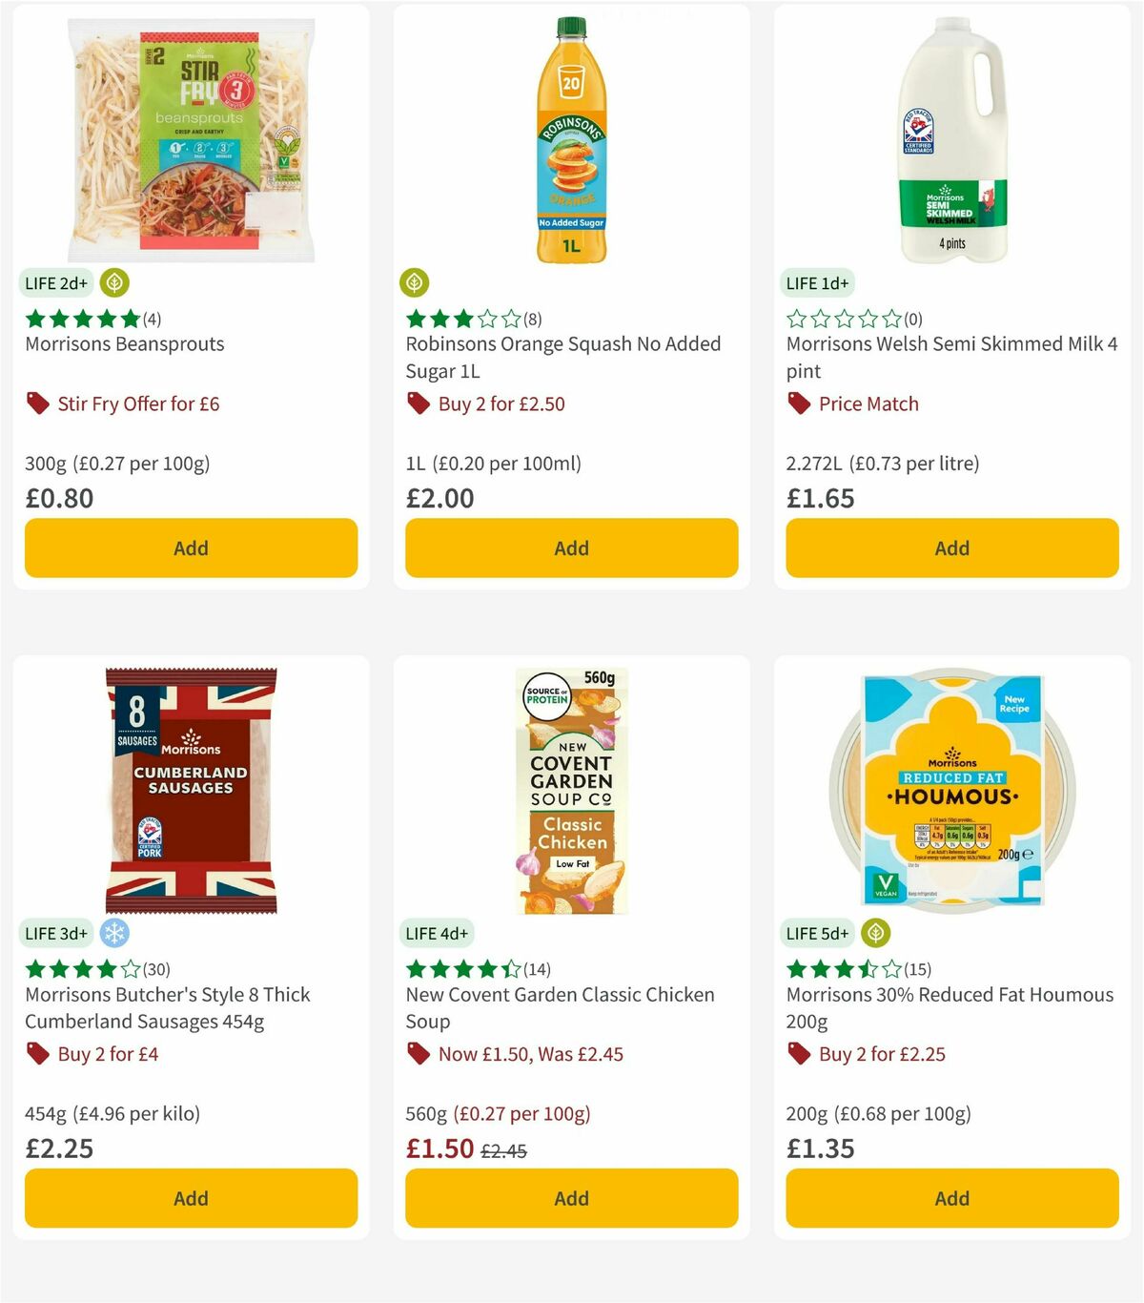Open the LIFE 2d+ badge on Beansprouts

click(x=53, y=282)
